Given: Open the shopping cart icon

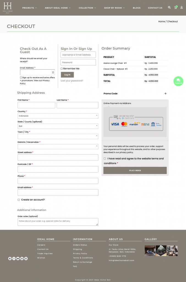Looking at the screenshot, I should tap(175, 7).
